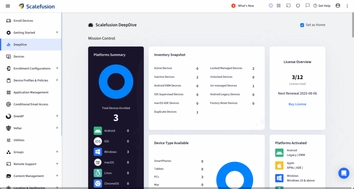Select Conditional Email Access menu item
354x189 pixels.
point(31,104)
